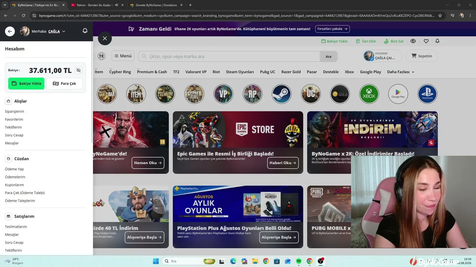Bookmark this page with the star icon

tap(440, 16)
